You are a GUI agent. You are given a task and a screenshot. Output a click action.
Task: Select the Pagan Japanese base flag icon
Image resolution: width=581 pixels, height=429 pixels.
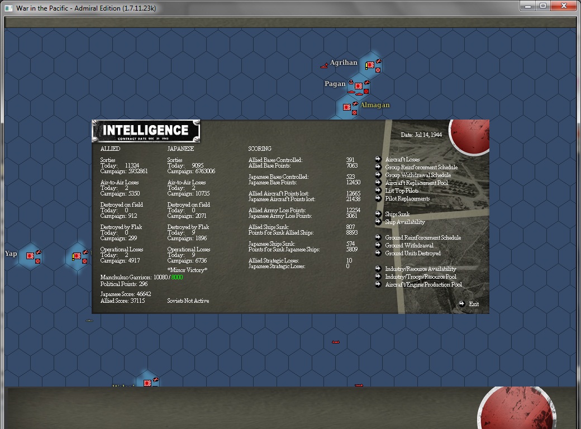[x=358, y=86]
